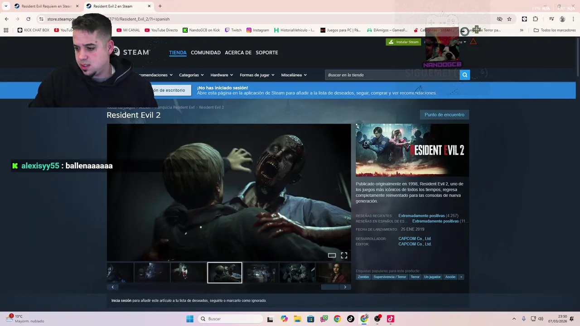
Task: Bookmark this page with the star icon
Action: click(509, 19)
